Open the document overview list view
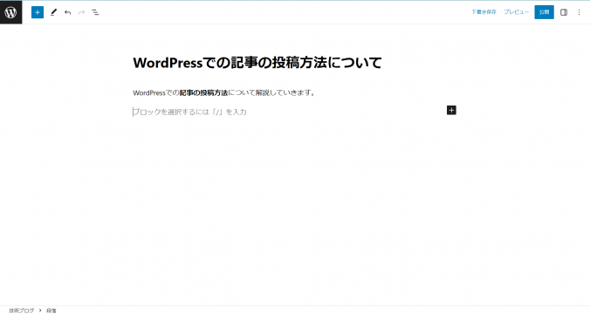This screenshot has height=314, width=590. 96,12
